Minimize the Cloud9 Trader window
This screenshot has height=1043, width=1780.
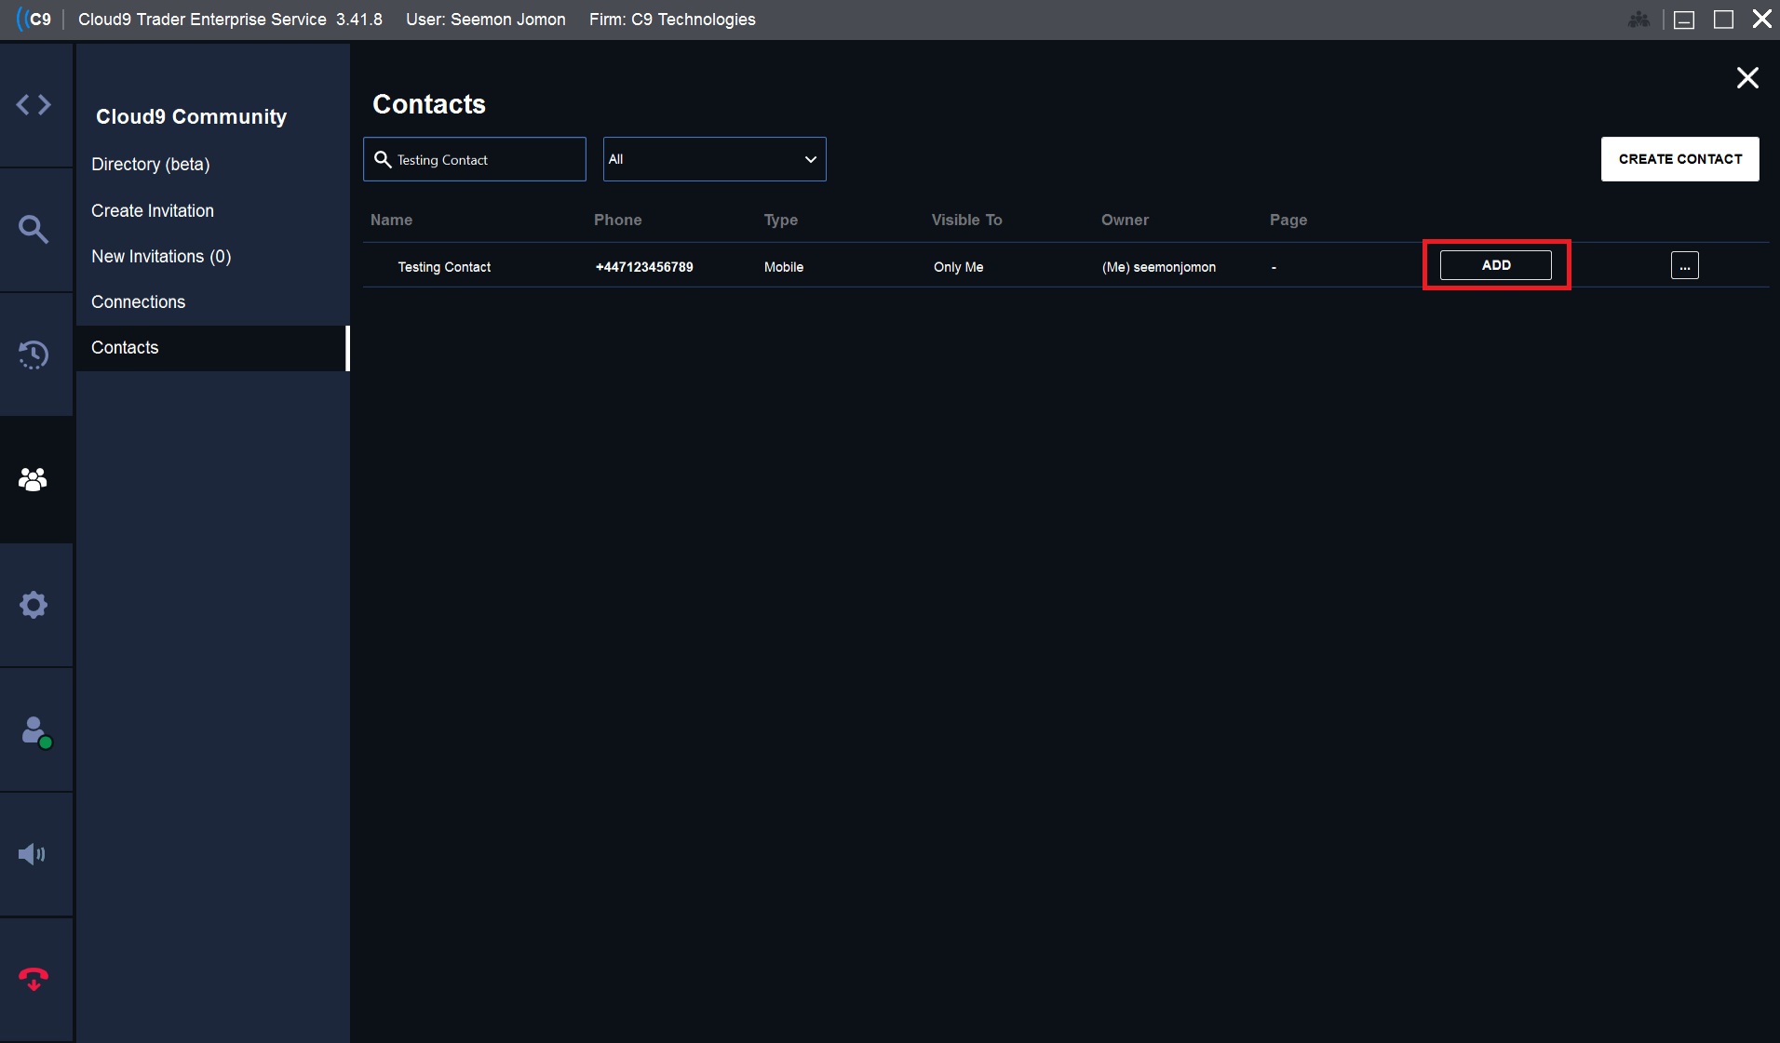[1684, 20]
